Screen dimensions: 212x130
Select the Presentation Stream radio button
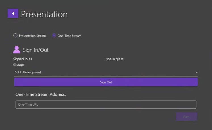pyautogui.click(x=15, y=36)
